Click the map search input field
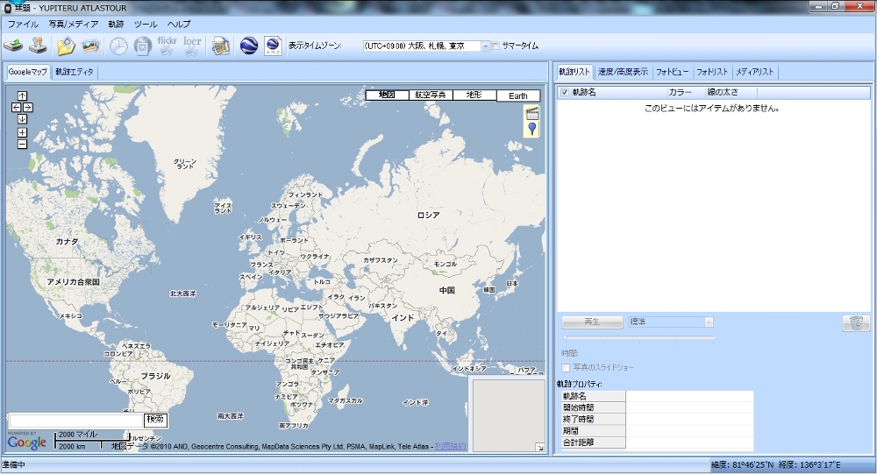 (75, 421)
